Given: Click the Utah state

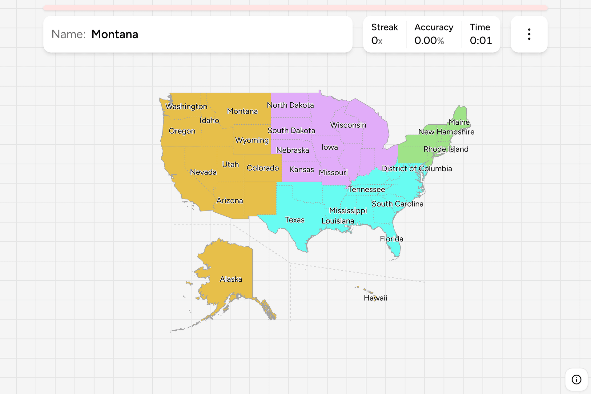Looking at the screenshot, I should (230, 164).
